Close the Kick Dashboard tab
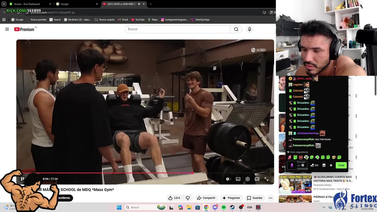377x212 pixels. point(50,4)
